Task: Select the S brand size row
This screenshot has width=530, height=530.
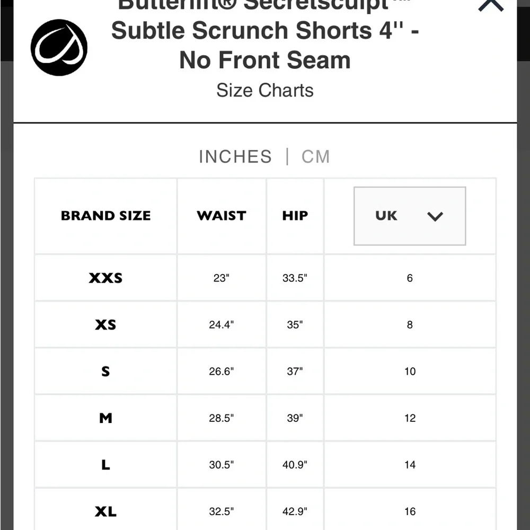Action: [x=105, y=371]
